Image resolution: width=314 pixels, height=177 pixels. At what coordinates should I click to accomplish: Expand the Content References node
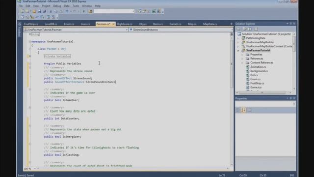coord(242,63)
